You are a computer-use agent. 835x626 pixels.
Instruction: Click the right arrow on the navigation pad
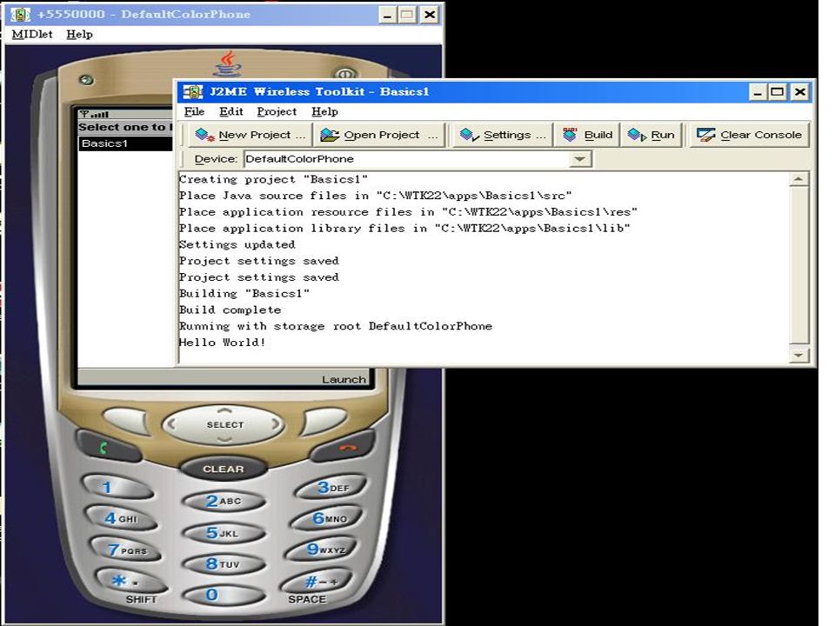(276, 425)
